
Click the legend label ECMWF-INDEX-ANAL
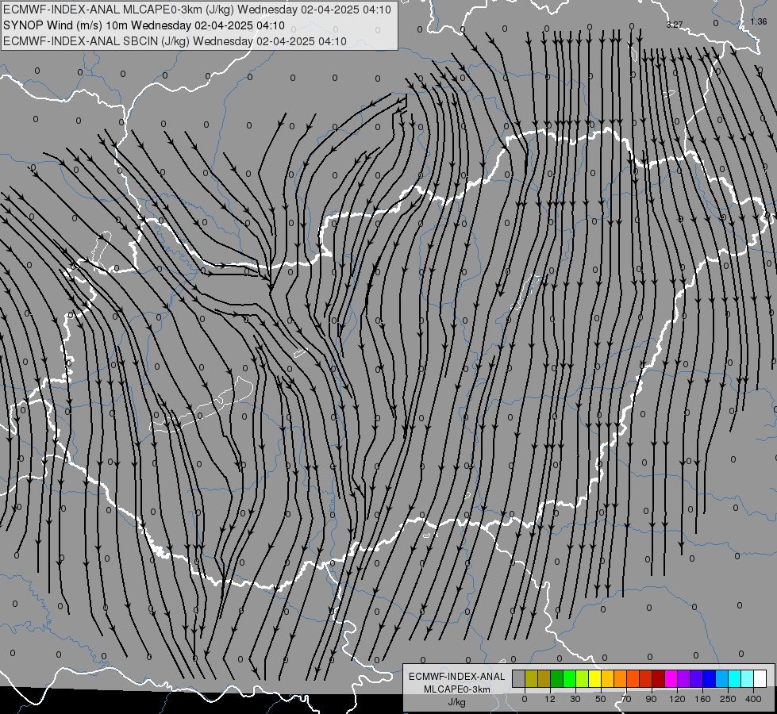pos(456,677)
